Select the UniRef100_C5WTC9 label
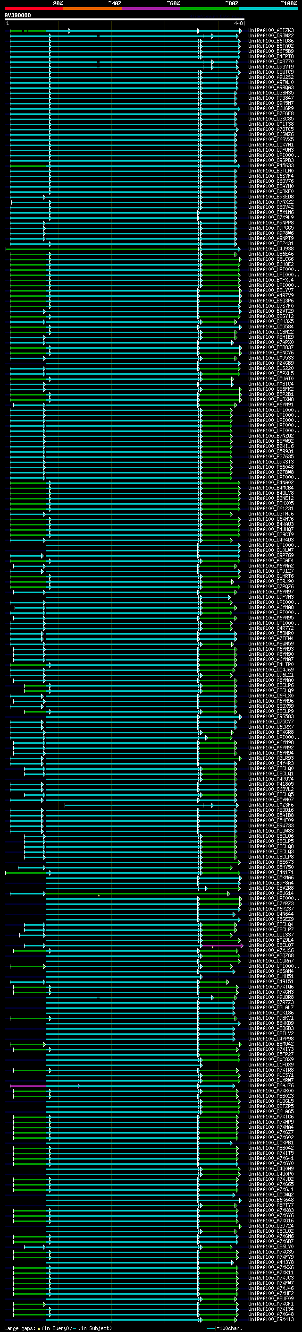This screenshot has height=1332, width=302. point(271,72)
